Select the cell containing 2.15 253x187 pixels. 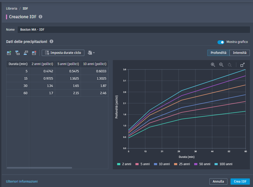click(x=68, y=93)
